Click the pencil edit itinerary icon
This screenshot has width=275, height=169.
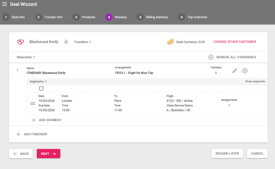point(235,71)
